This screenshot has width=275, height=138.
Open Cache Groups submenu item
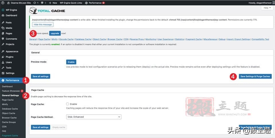pos(9,122)
